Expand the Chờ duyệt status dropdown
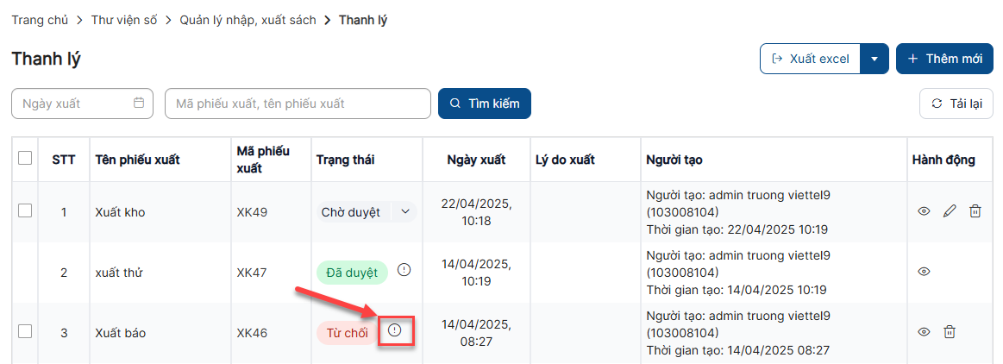The height and width of the screenshot is (364, 1003). [404, 211]
